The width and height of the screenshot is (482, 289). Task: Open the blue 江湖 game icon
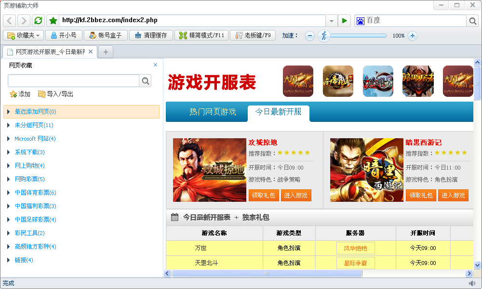(x=378, y=81)
